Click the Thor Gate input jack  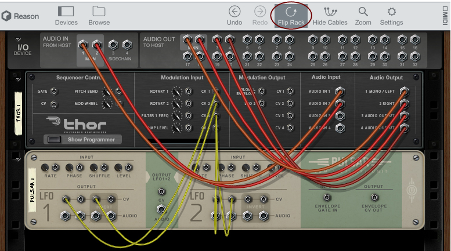pos(54,92)
